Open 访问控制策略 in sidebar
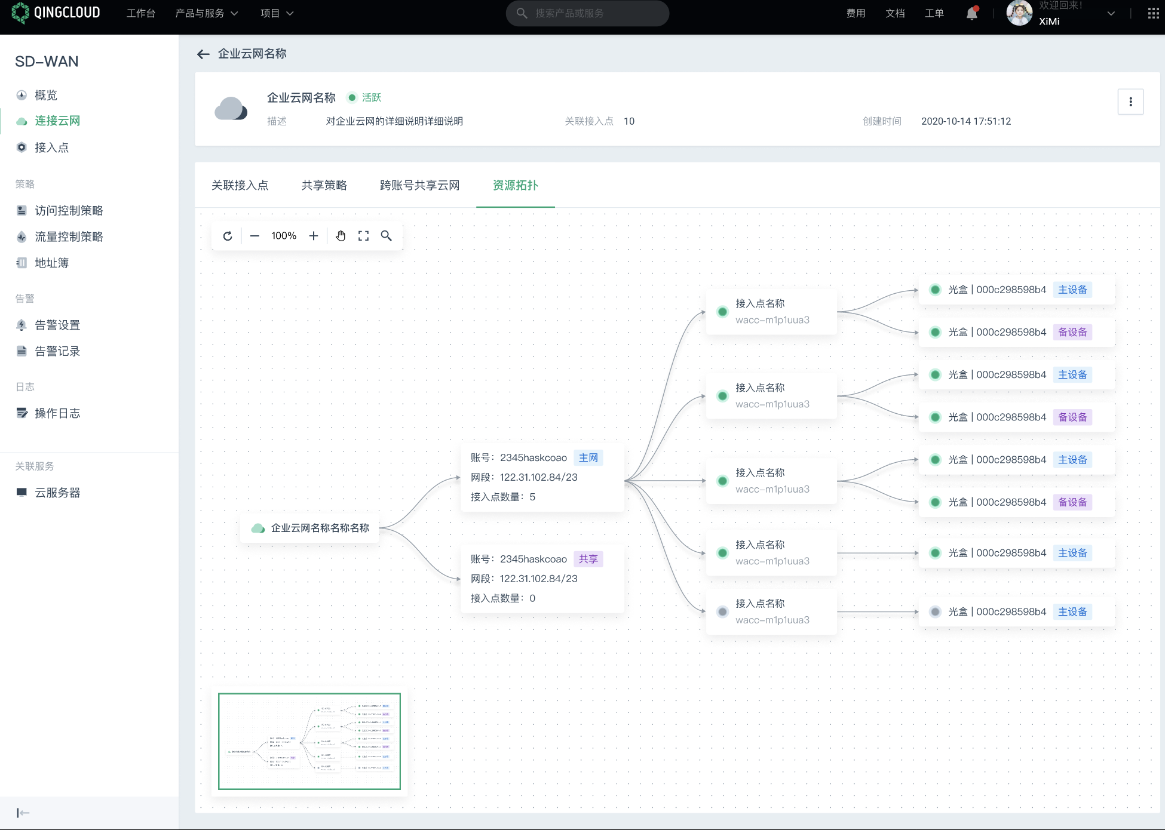 [x=69, y=210]
